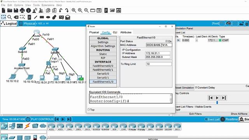
Task: Click the Copy icon in toolbar
Action: [48, 10]
